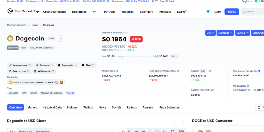The width and height of the screenshot is (264, 132).
Task: Add Dogecoin to watchlist star
Action: 61,38
